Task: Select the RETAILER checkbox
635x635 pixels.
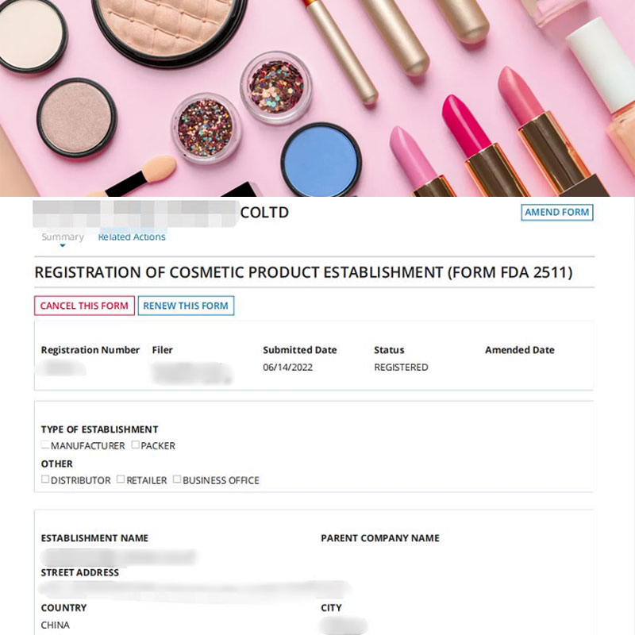Action: click(121, 479)
